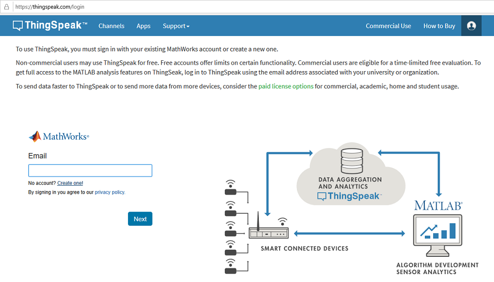Click the database cylinder icon in cloud
Screen dimensions: 494x282
point(352,161)
